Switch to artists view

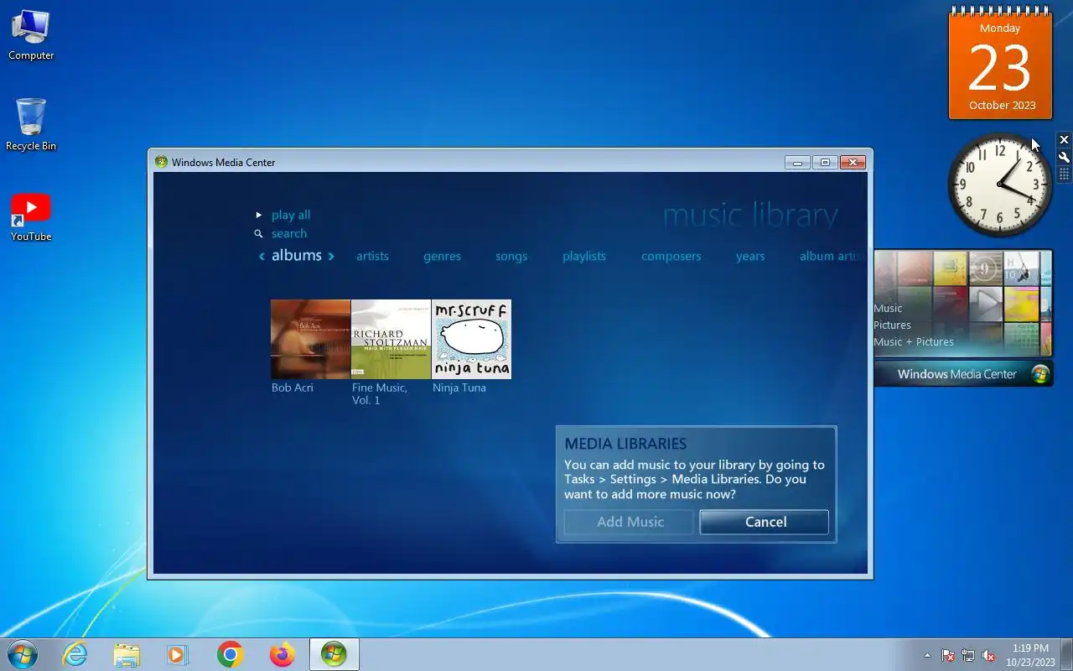click(x=372, y=257)
